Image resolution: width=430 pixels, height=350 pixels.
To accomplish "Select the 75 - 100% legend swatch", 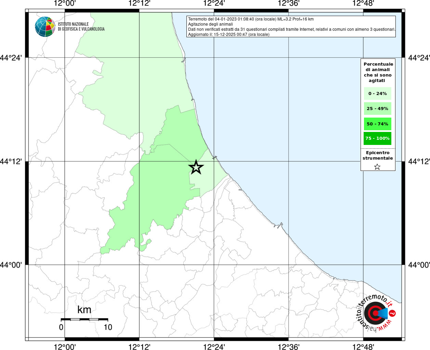I will click(378, 138).
